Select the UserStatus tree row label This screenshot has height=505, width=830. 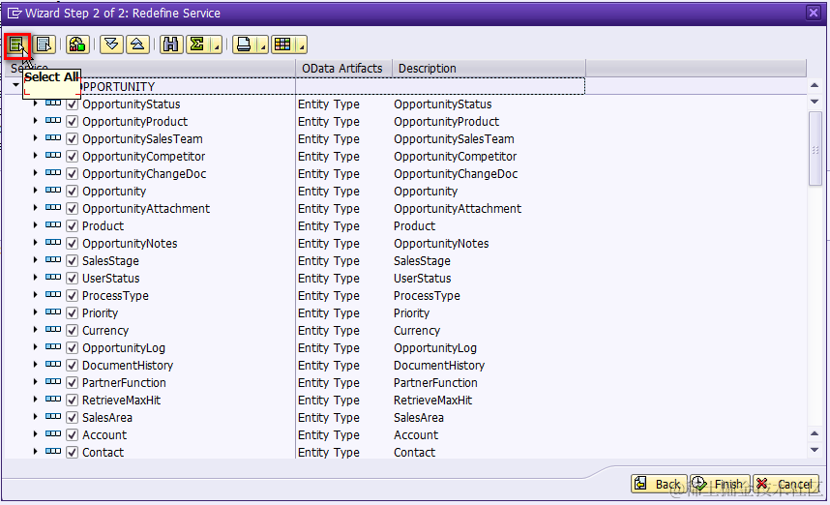click(x=110, y=279)
